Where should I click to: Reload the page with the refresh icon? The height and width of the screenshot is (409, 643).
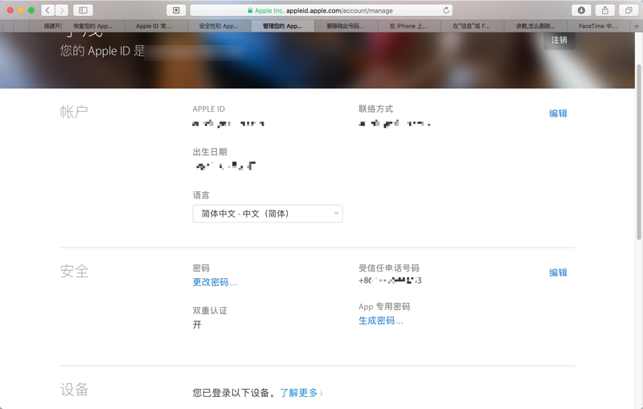(x=446, y=10)
